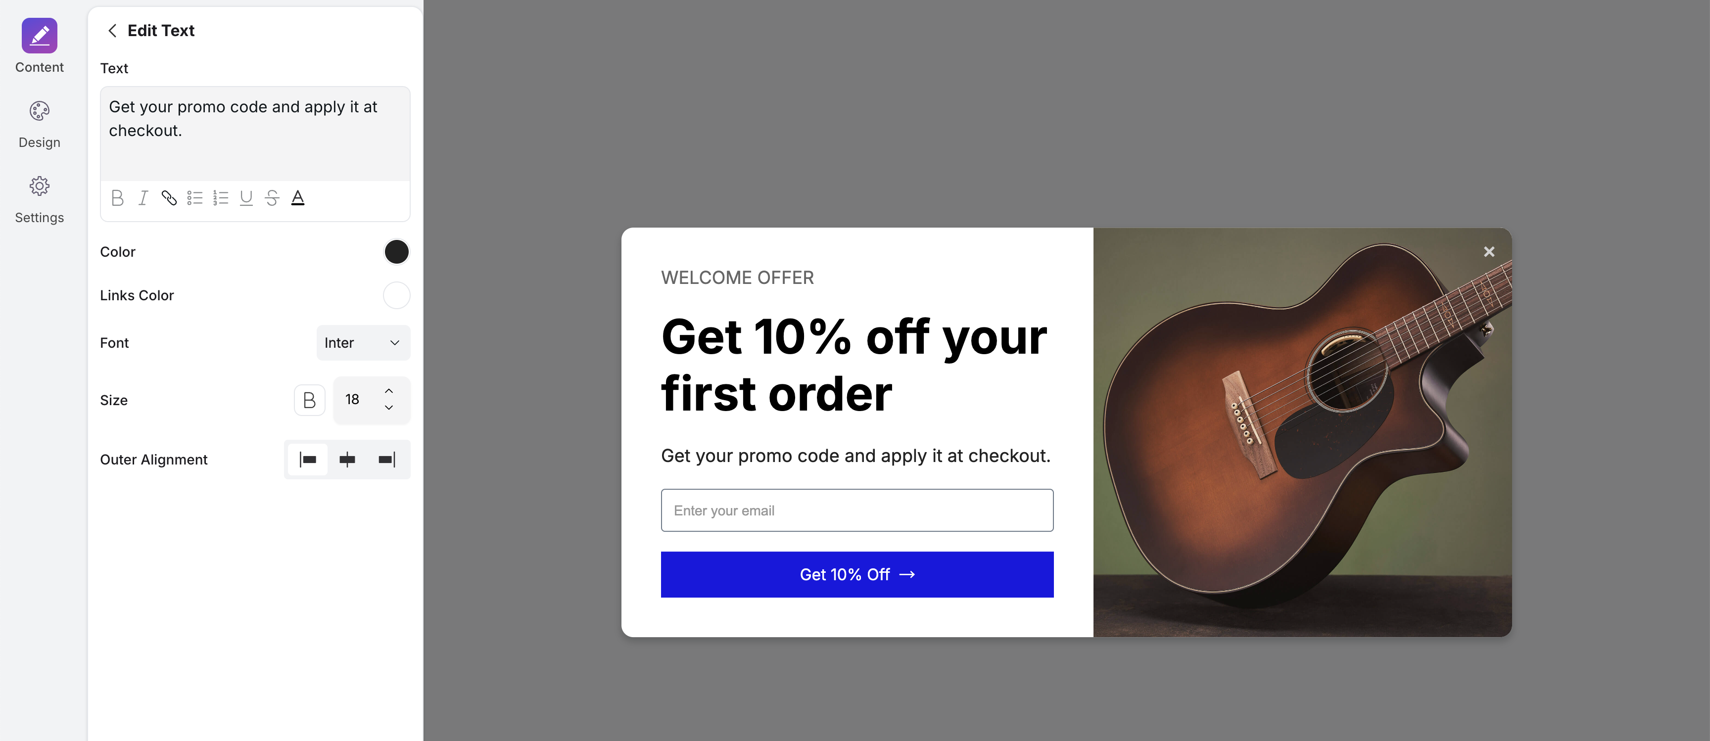The width and height of the screenshot is (1710, 741).
Task: Increase the font size with up arrow
Action: 389,391
